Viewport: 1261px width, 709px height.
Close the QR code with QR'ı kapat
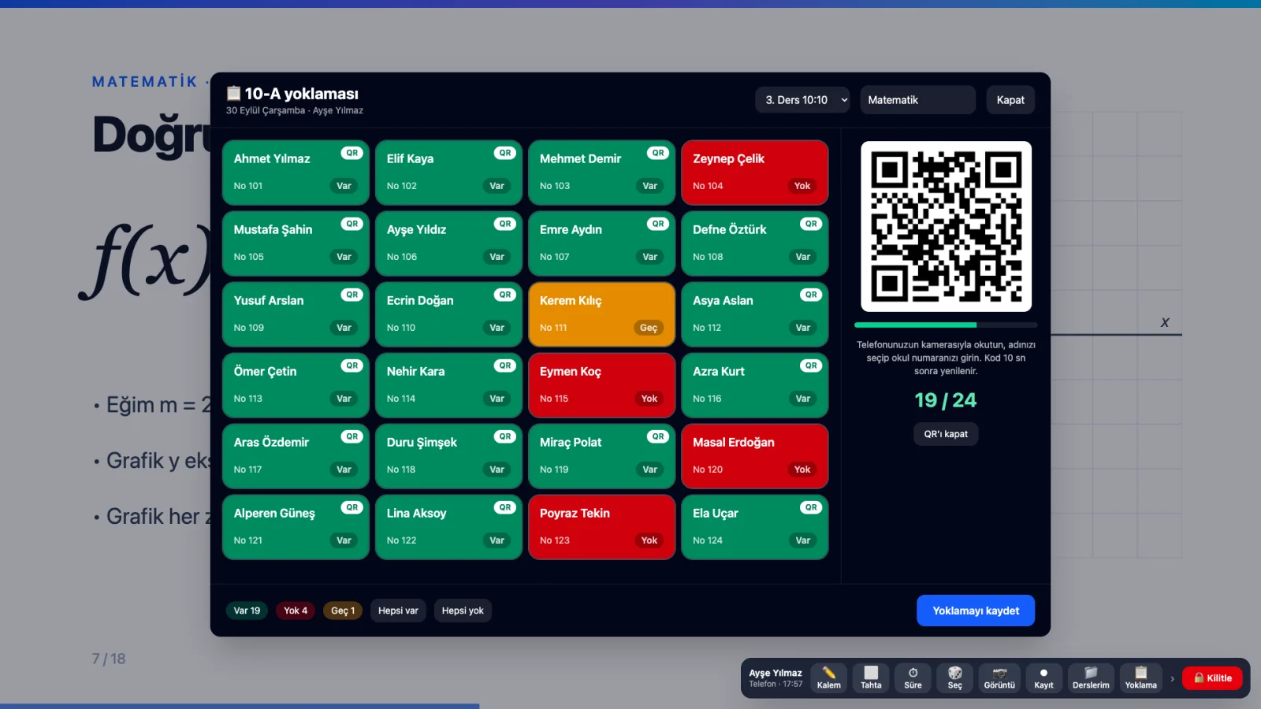click(x=946, y=434)
